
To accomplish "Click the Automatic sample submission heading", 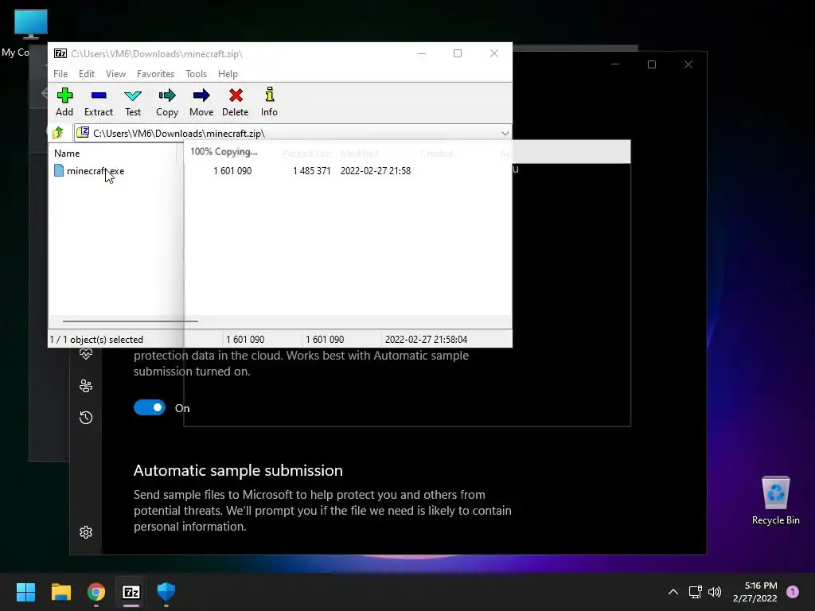I will pos(238,470).
